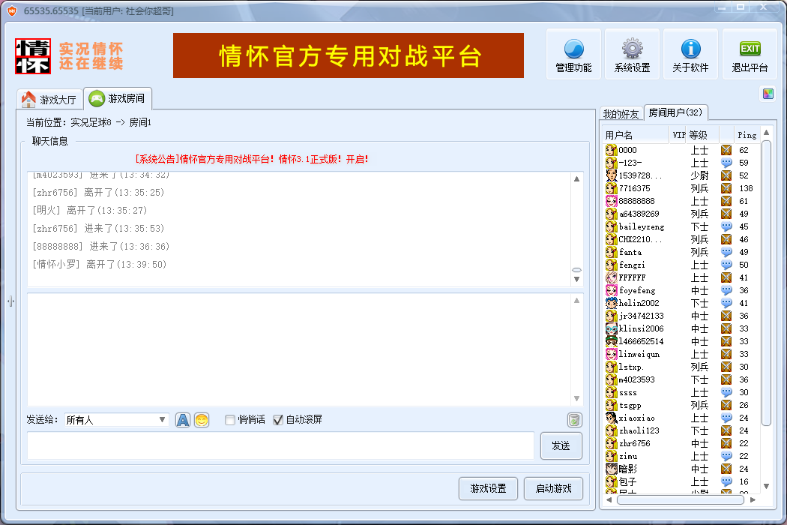Viewport: 787px width, 525px height.
Task: Clear chat with the trash bin icon
Action: pos(574,420)
